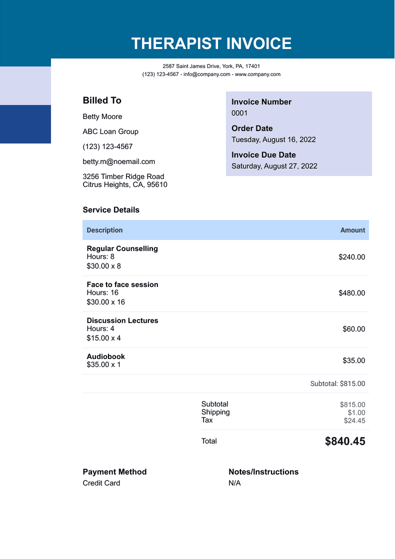Click the customer name Betty Moore
395x559 pixels.
point(102,116)
